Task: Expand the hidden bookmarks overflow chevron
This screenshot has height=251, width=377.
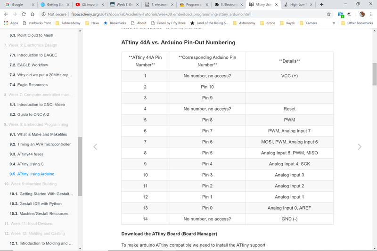Action: (x=334, y=23)
